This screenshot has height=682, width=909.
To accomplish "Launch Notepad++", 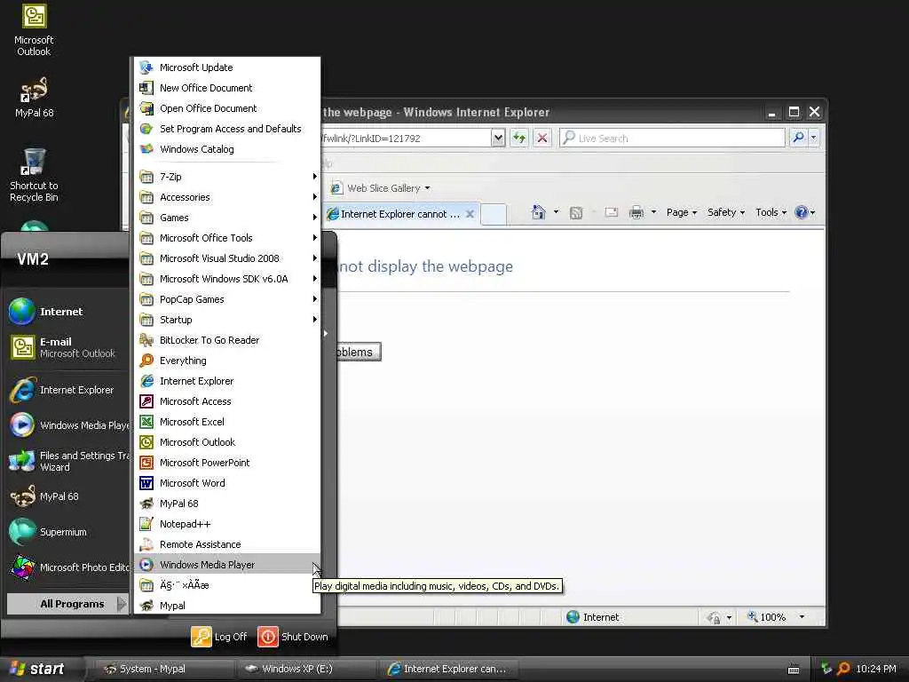I will 227,524.
